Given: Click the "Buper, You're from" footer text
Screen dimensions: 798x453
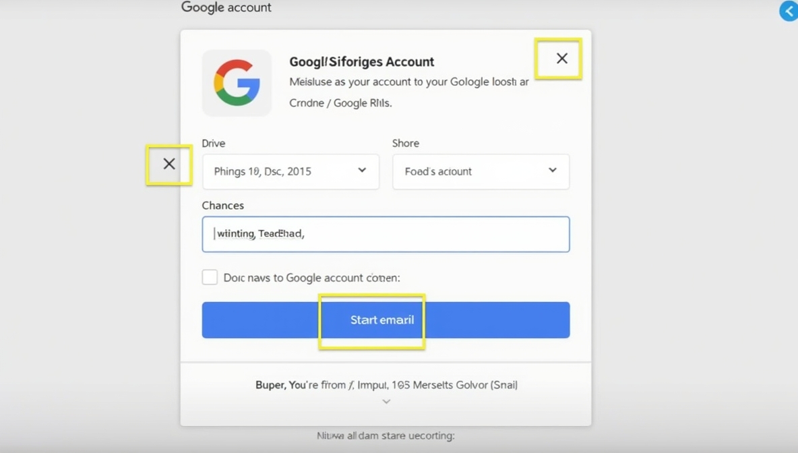Looking at the screenshot, I should (x=386, y=385).
